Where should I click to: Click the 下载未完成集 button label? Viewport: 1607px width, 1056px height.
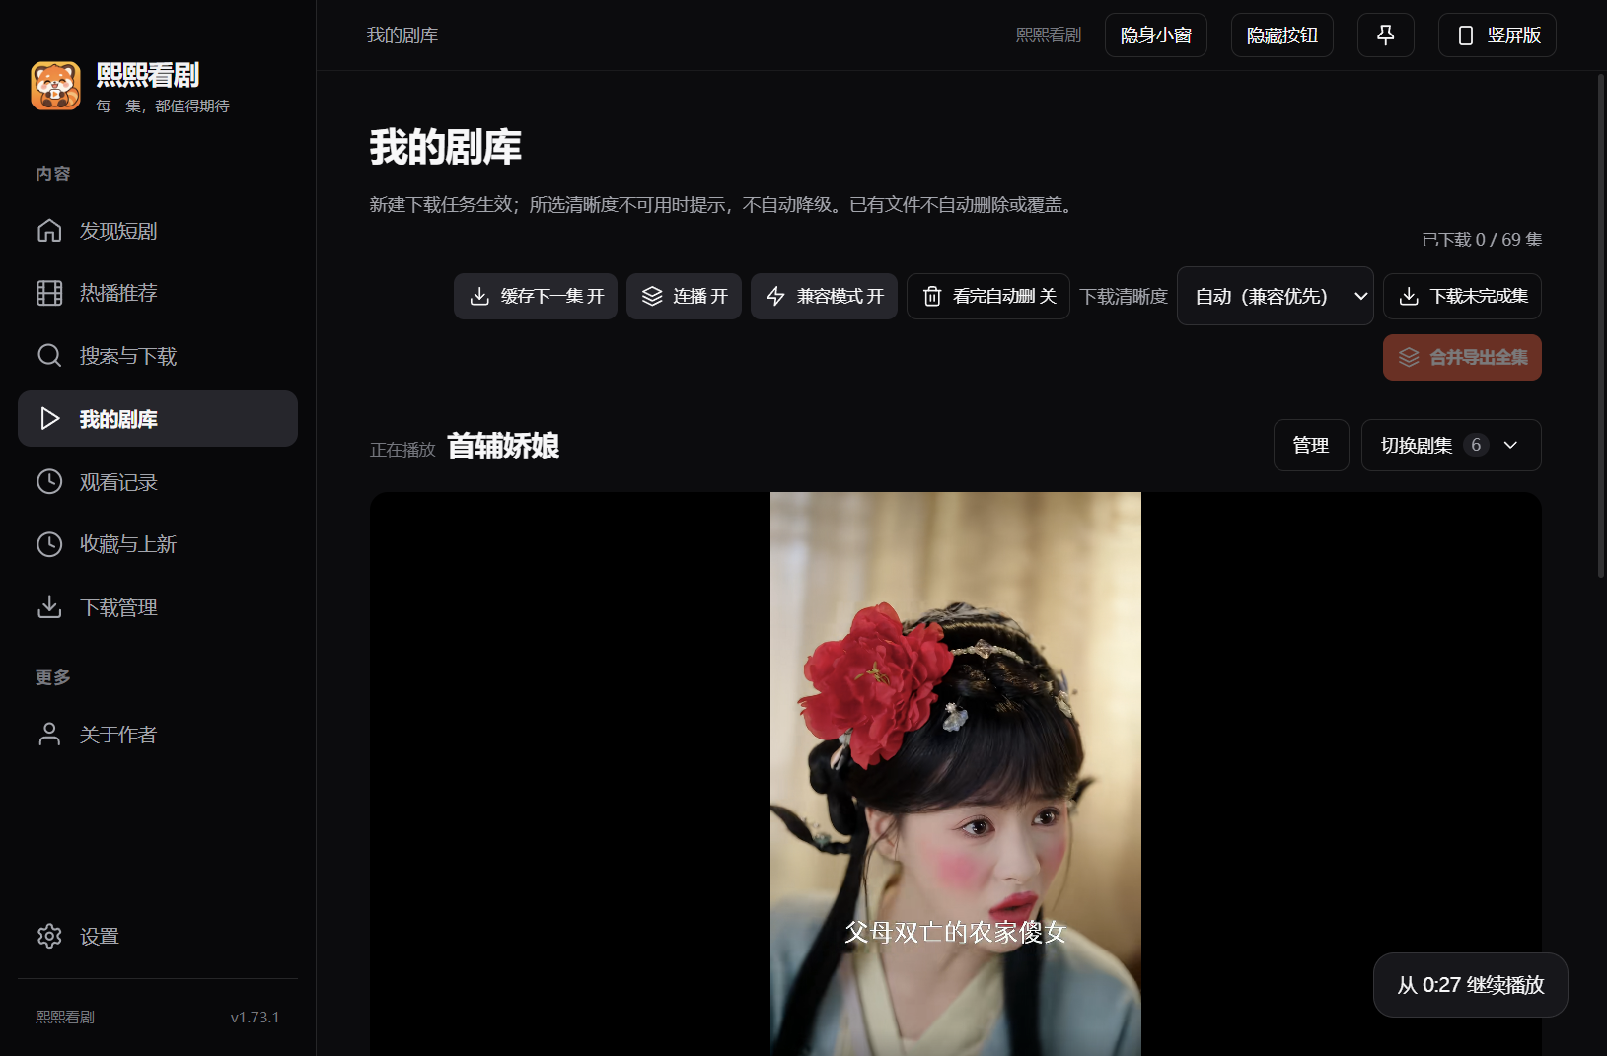click(1479, 297)
